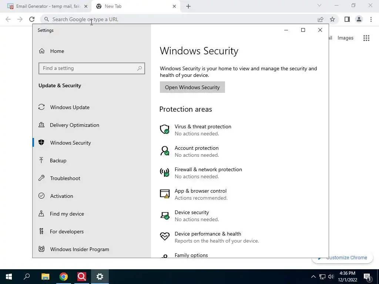Click the taskbar search magnifier
379x284 pixels.
click(27, 277)
